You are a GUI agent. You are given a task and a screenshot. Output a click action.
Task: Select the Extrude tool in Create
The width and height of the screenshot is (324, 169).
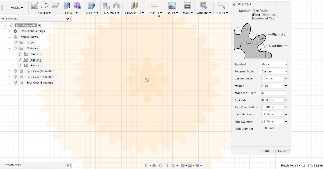(67, 6)
